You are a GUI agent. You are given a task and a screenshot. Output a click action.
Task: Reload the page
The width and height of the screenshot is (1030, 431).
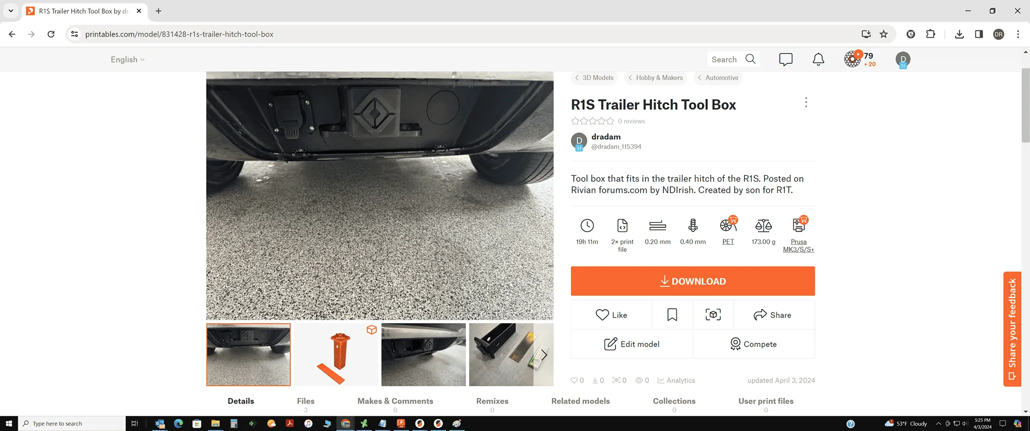tap(51, 34)
